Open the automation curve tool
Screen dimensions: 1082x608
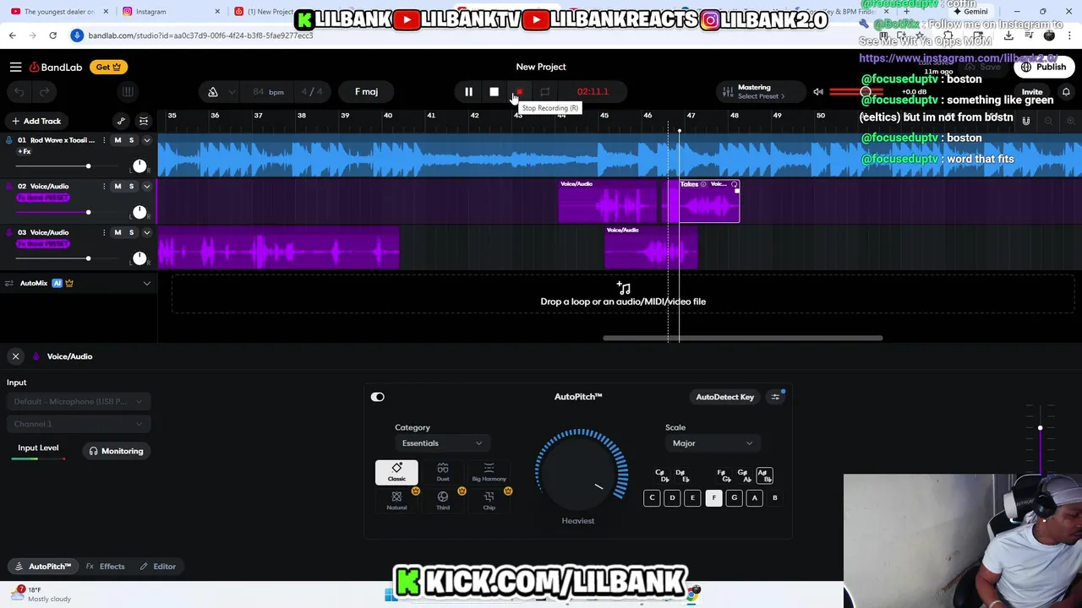121,121
